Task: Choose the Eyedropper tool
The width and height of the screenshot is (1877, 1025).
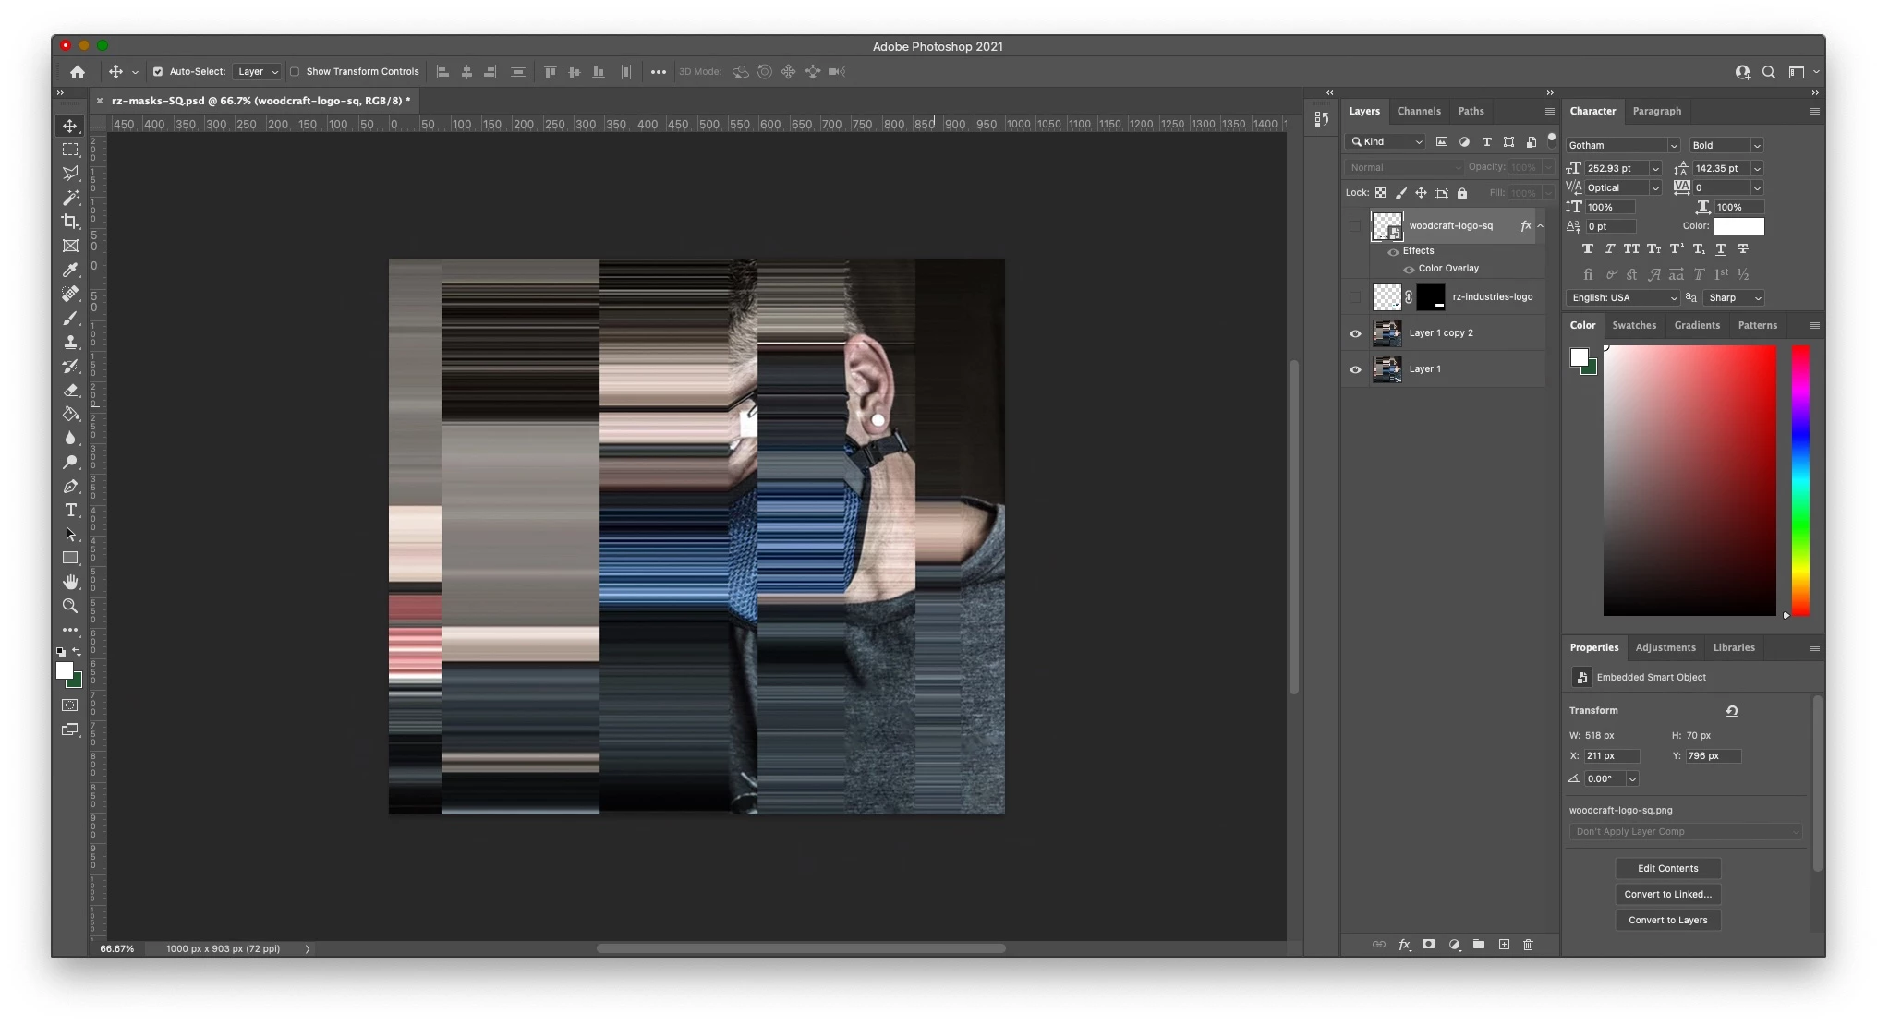Action: coord(70,270)
